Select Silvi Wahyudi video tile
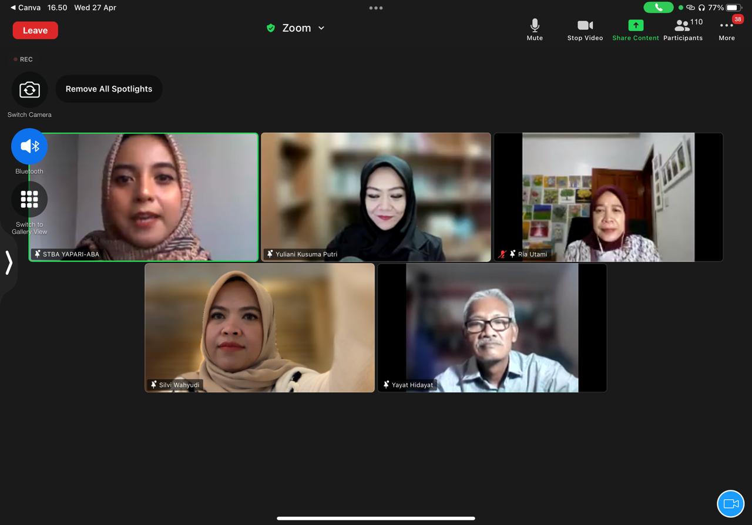The image size is (752, 525). (x=260, y=328)
